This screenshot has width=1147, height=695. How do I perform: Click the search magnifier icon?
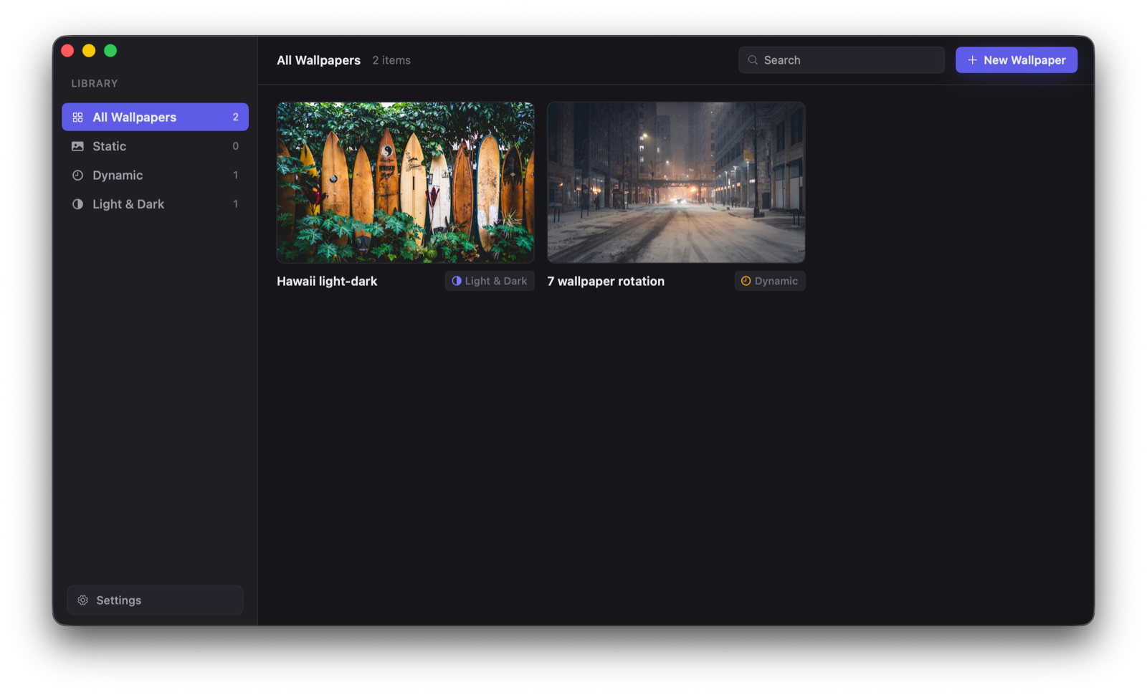753,60
